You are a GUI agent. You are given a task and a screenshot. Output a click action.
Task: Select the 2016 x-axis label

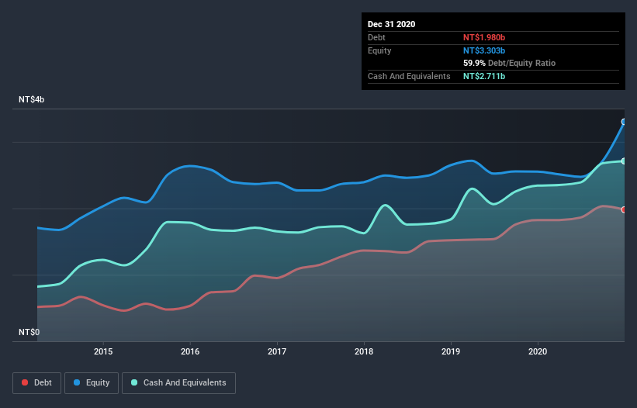point(190,351)
